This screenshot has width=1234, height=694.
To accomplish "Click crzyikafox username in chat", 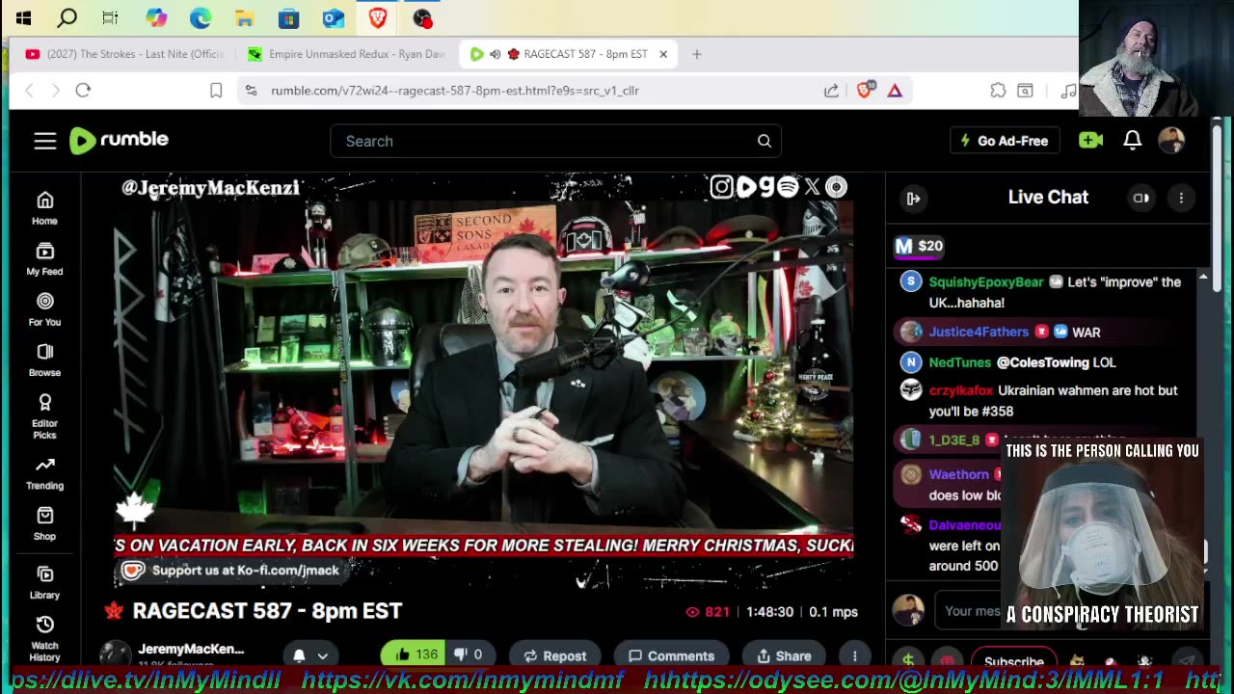I will [960, 390].
